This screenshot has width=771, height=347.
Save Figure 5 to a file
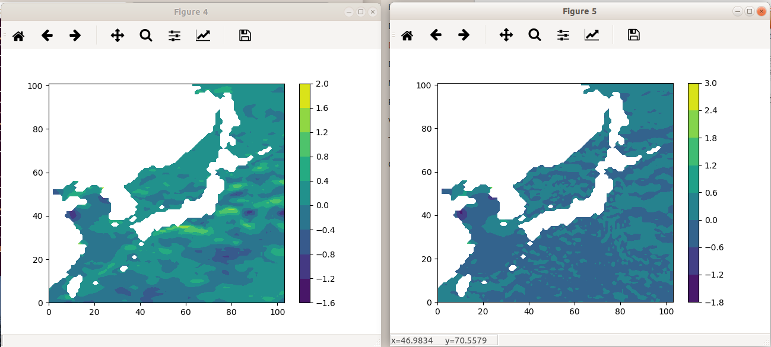[633, 36]
